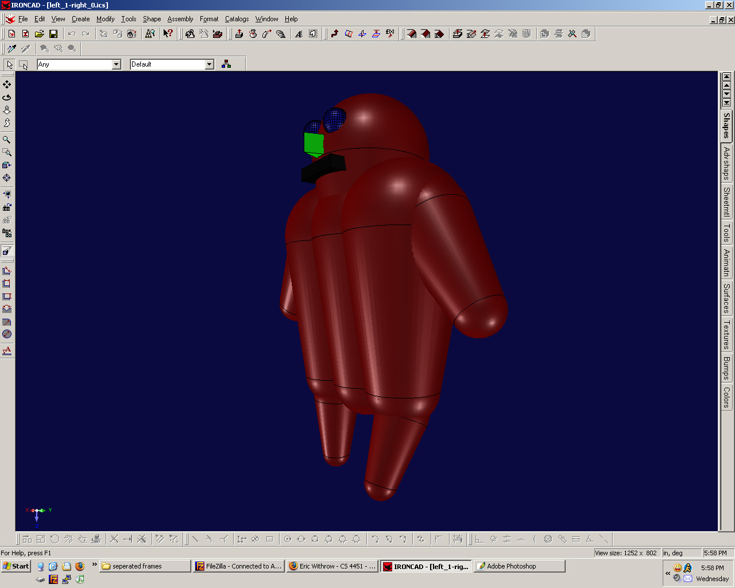Click the shell face editing icon

tap(545, 34)
